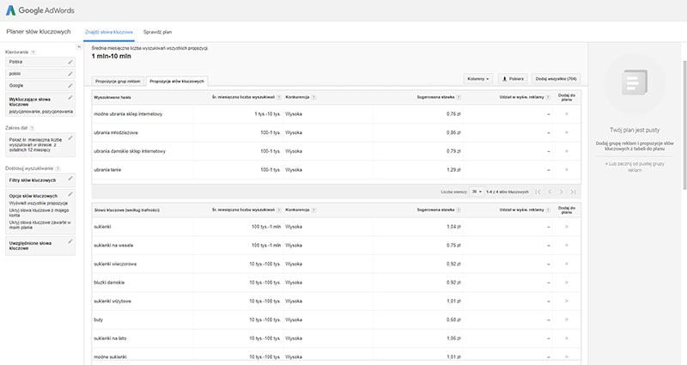Open help icon next to Dostosuj wyszukiwanie
The height and width of the screenshot is (365, 687).
point(58,168)
